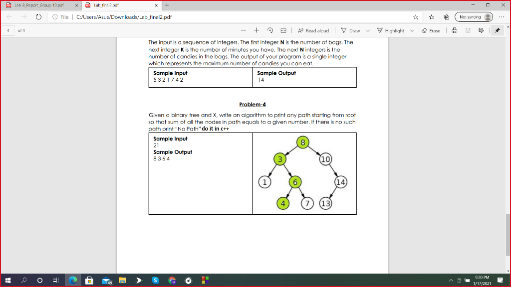Select the Erase annotation tool

pyautogui.click(x=429, y=30)
